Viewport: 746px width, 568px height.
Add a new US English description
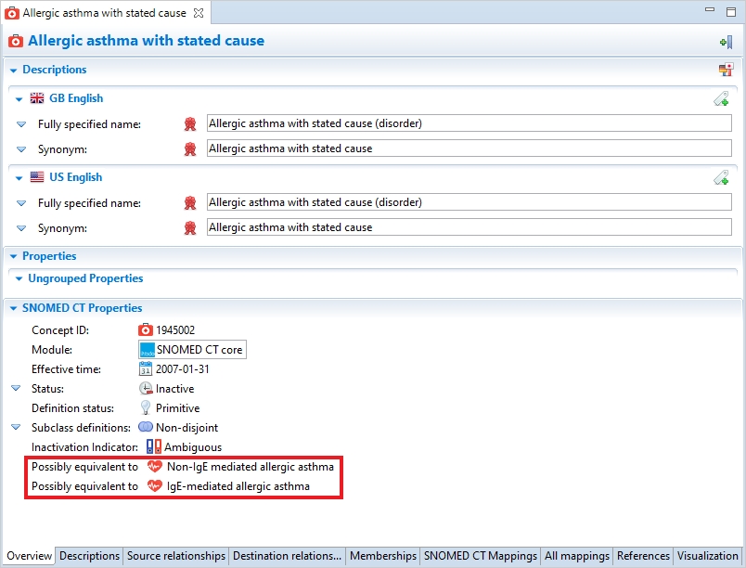(x=721, y=177)
